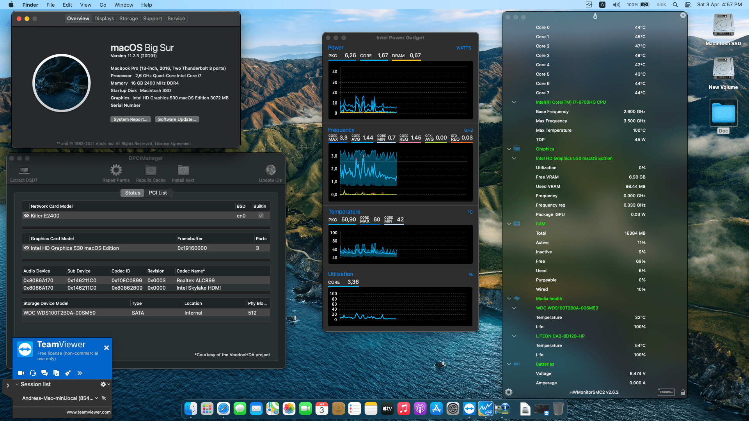Viewport: 749px width, 421px height.
Task: Collapse the Batteries section
Action: click(509, 364)
